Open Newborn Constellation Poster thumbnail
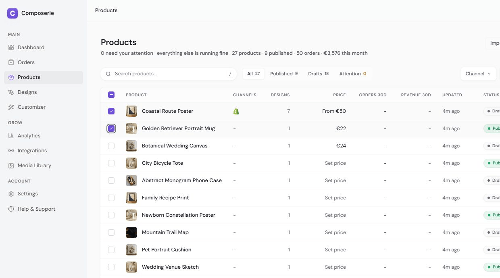 click(x=131, y=215)
